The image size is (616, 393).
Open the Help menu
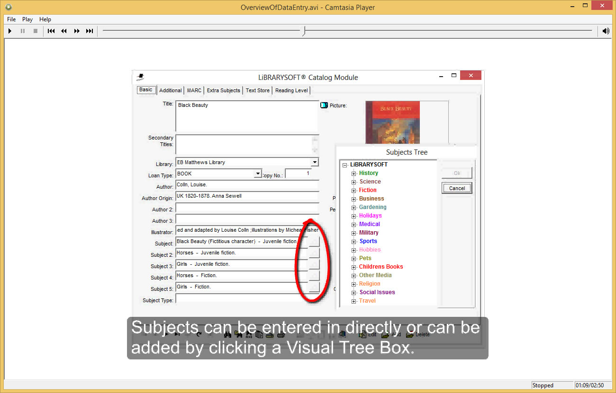[x=45, y=19]
